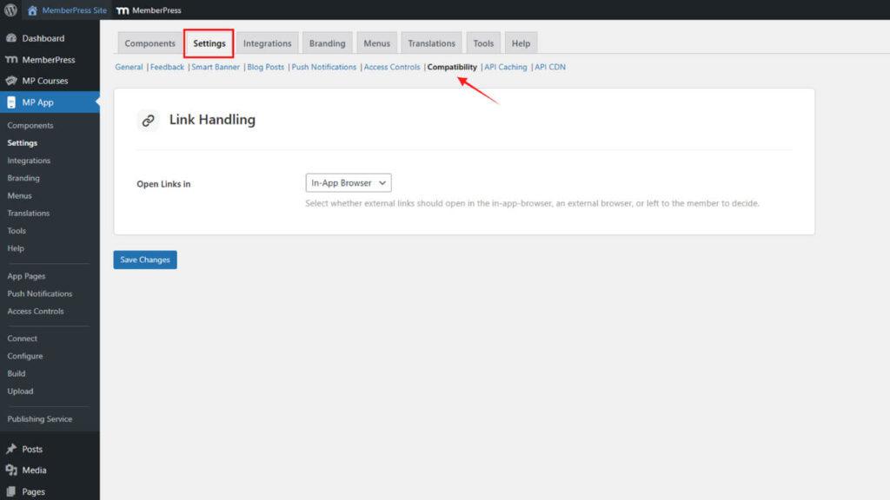
Task: Click the WordPress logo in the admin bar
Action: [12, 10]
